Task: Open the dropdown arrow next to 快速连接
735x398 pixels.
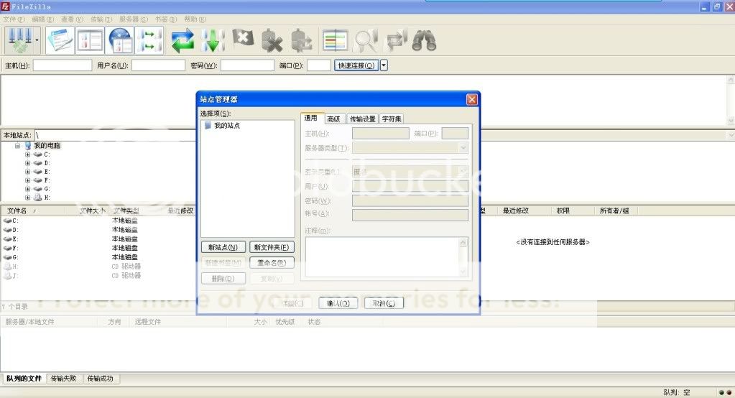Action: (384, 65)
